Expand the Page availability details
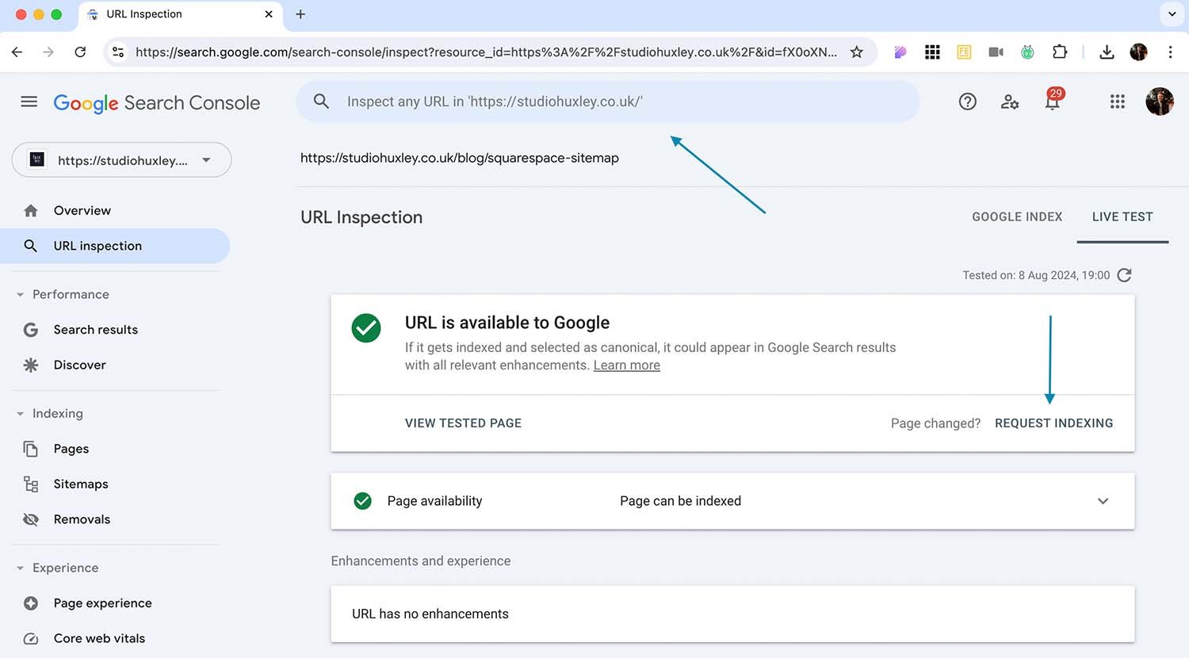This screenshot has width=1189, height=658. 1103,501
